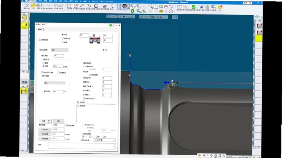Click the SMPM button

pos(45,130)
